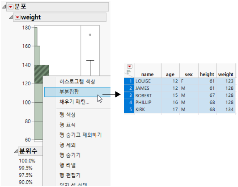Open the 분포 red triangle menu
The height and width of the screenshot is (187, 238).
coord(10,7)
